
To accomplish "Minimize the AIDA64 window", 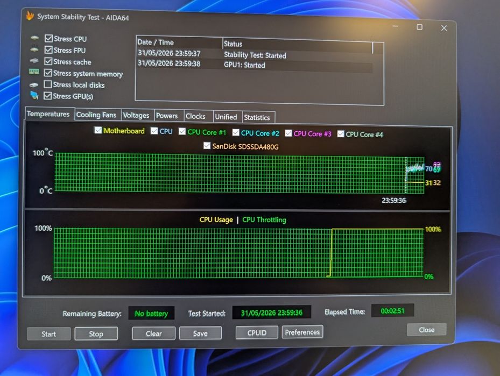I will tap(396, 26).
